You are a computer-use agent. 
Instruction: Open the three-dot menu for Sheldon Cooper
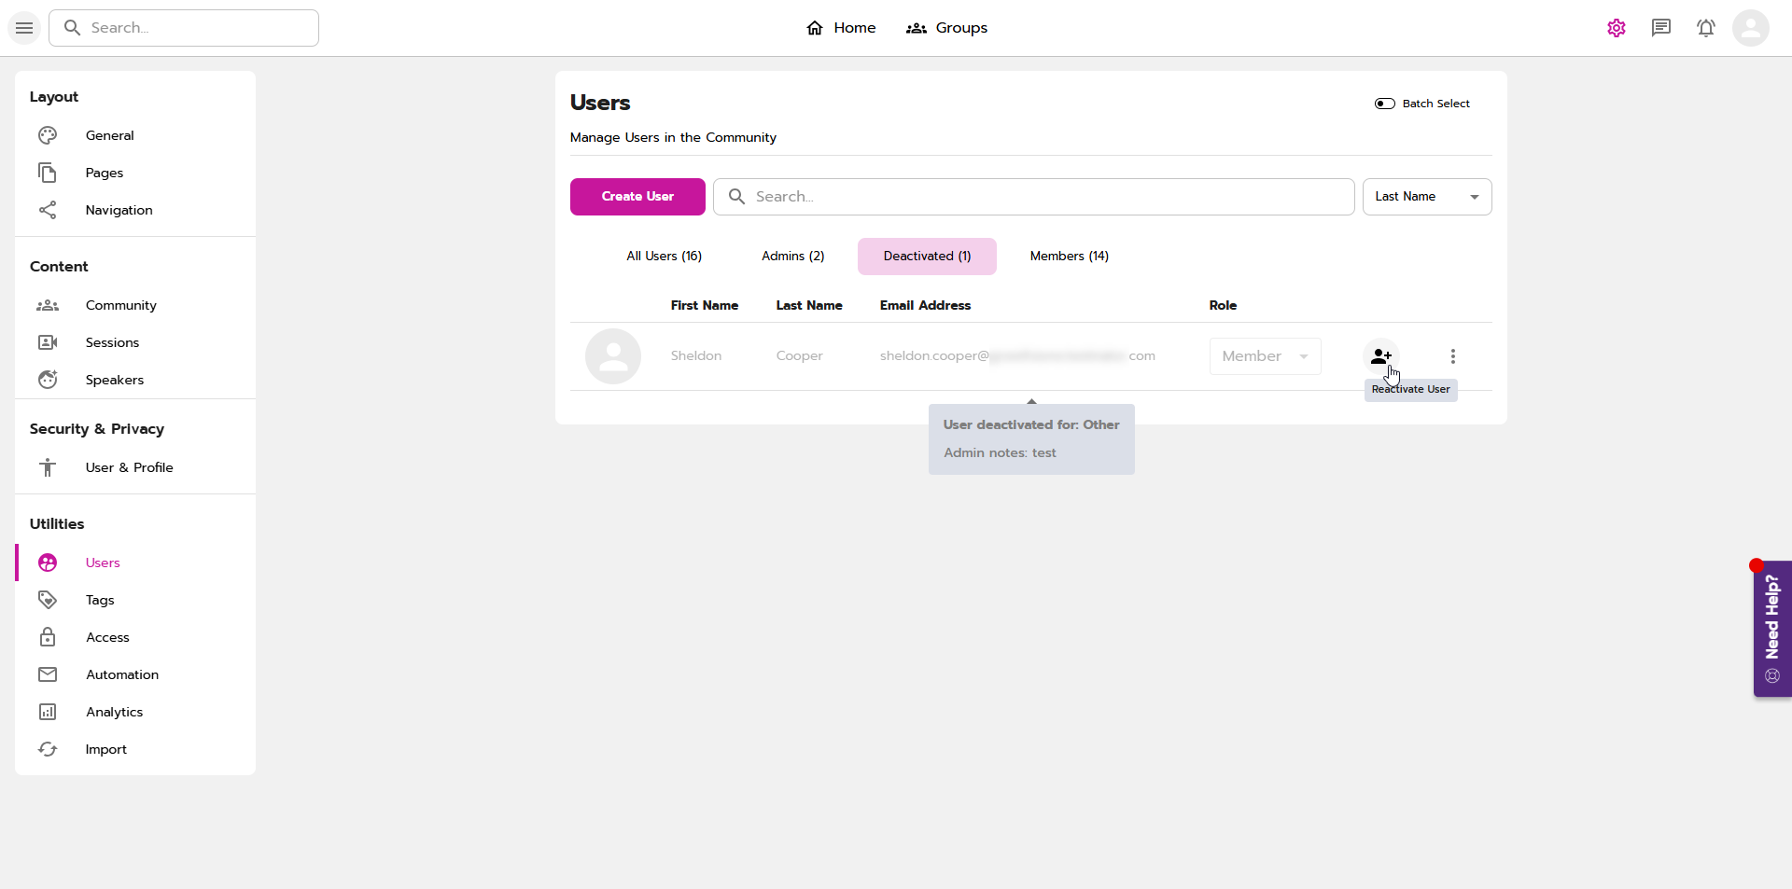pos(1452,356)
